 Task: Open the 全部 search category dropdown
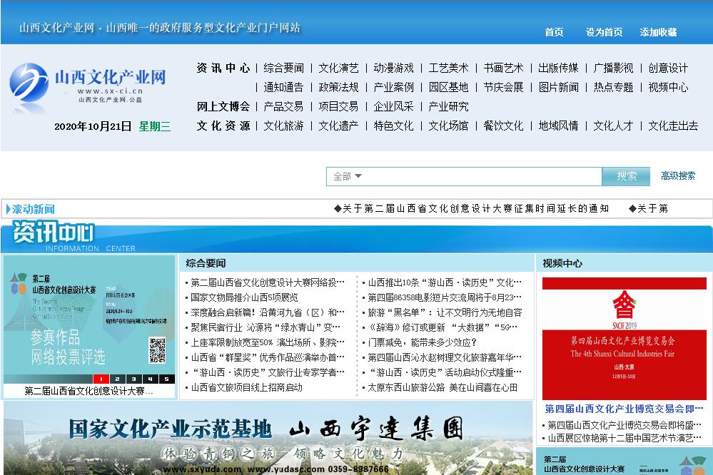click(x=348, y=176)
